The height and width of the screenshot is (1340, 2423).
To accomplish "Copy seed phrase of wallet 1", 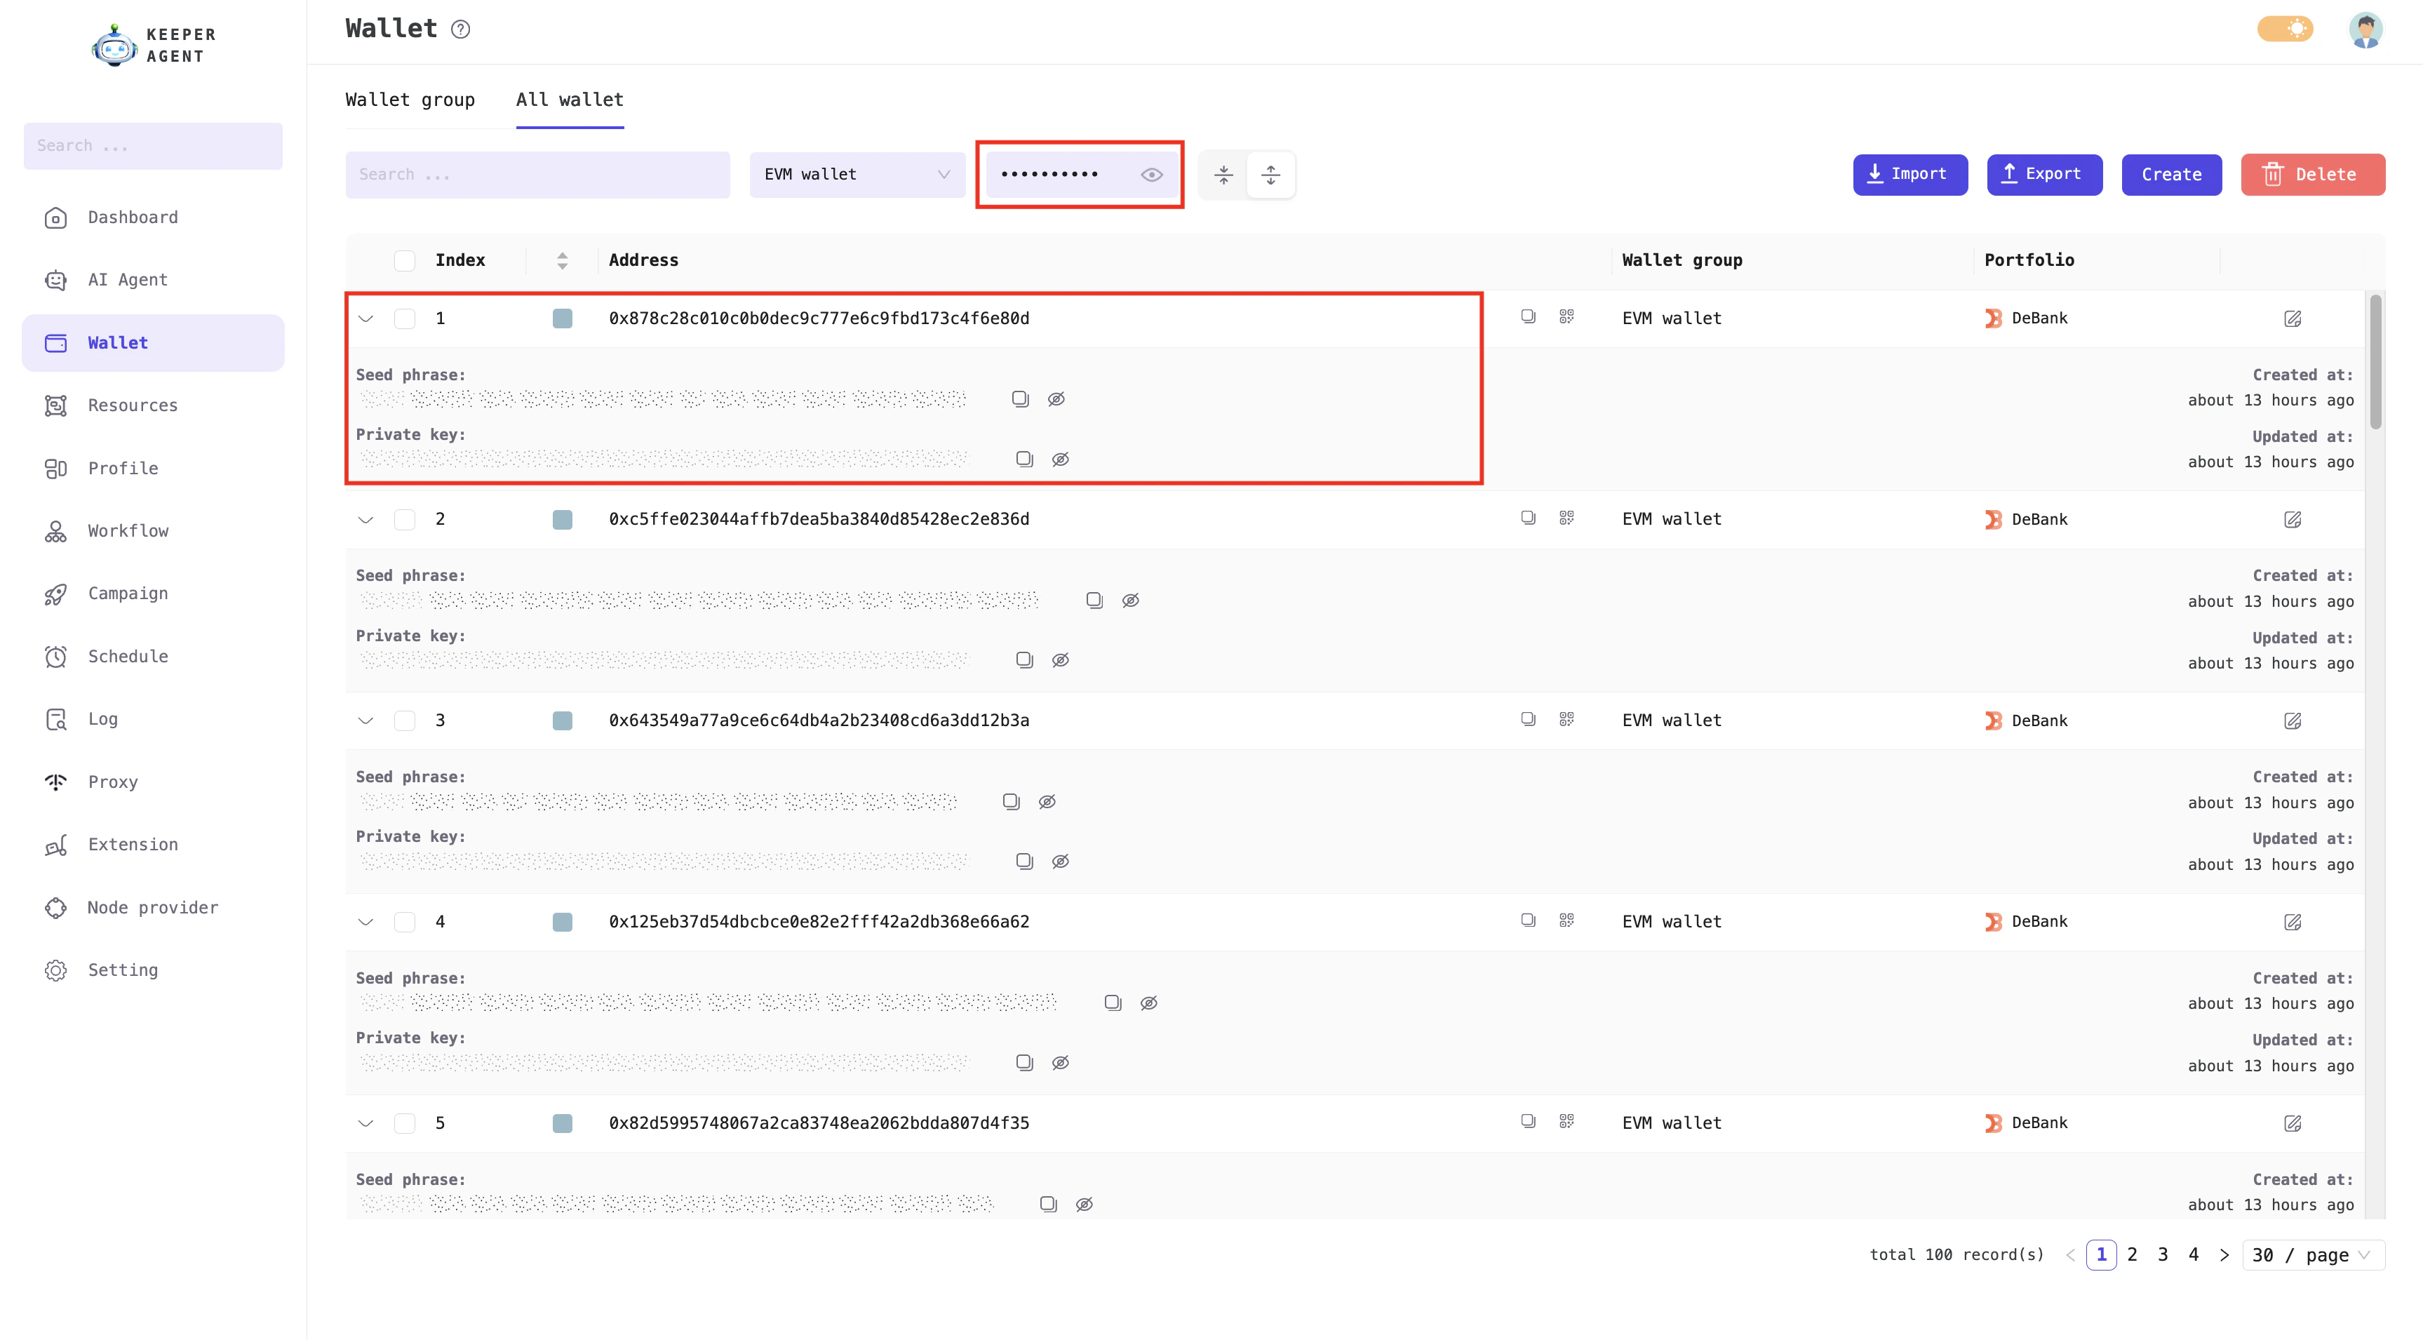I will coord(1021,399).
